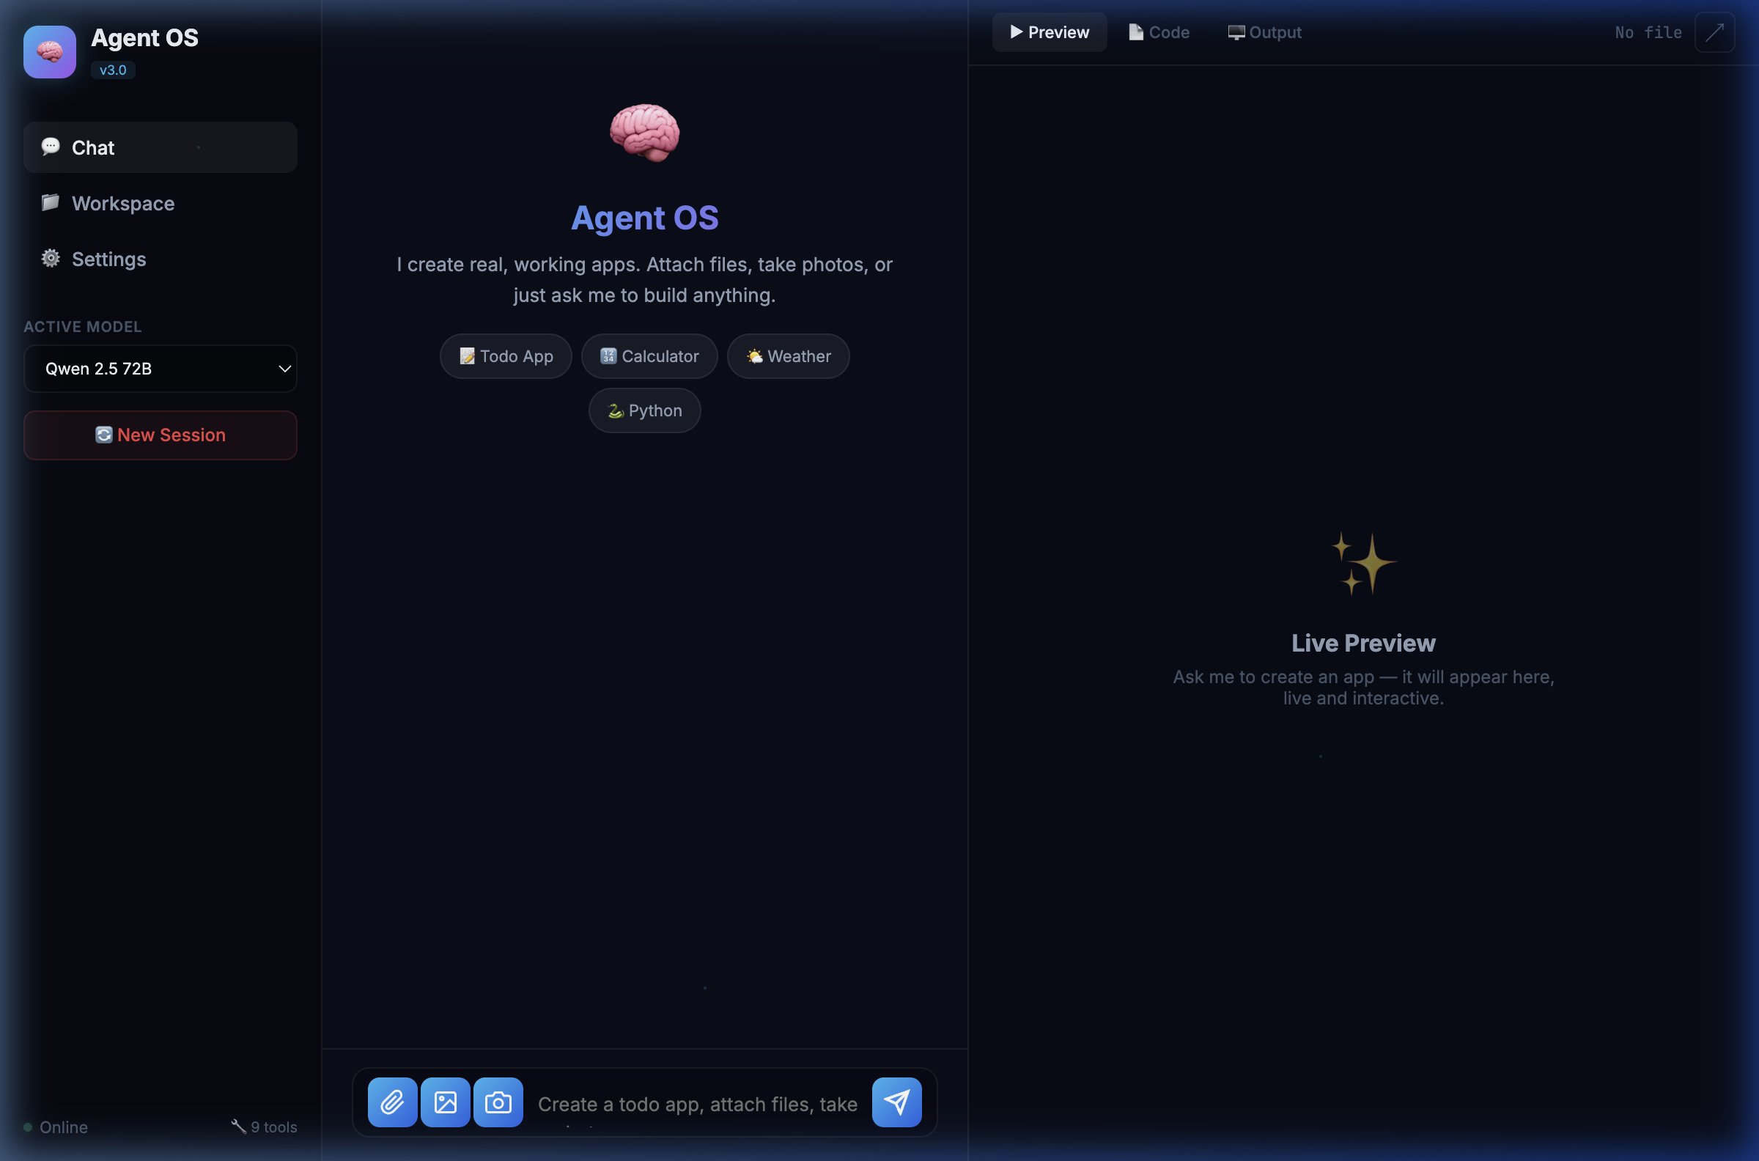Viewport: 1759px width, 1161px height.
Task: Click the Online status indicator
Action: (56, 1127)
